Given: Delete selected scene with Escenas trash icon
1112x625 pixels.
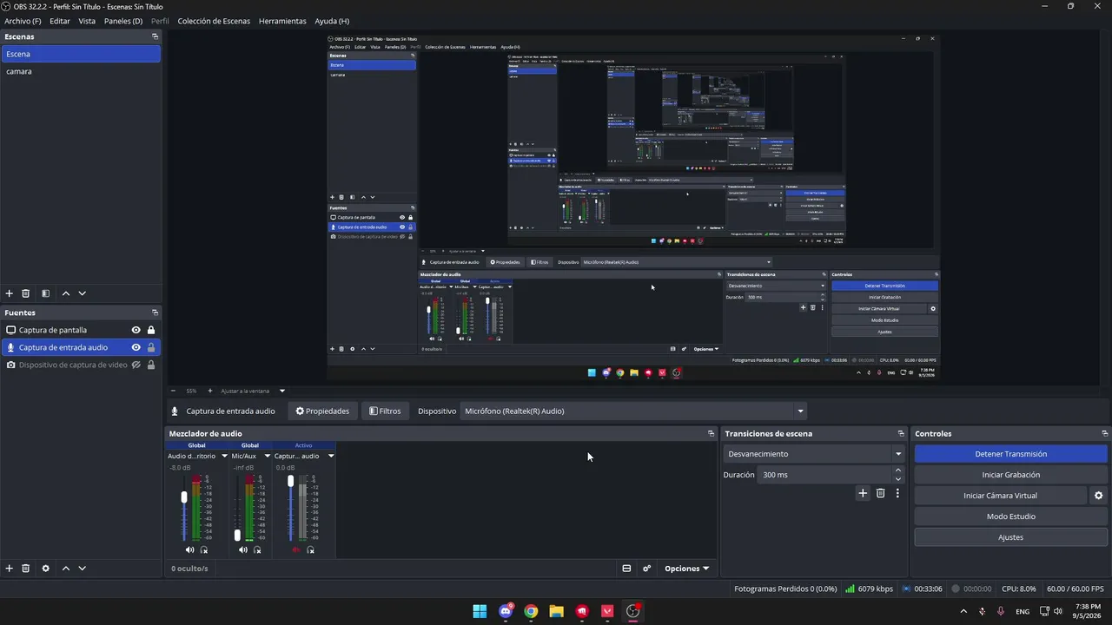Looking at the screenshot, I should pos(26,293).
